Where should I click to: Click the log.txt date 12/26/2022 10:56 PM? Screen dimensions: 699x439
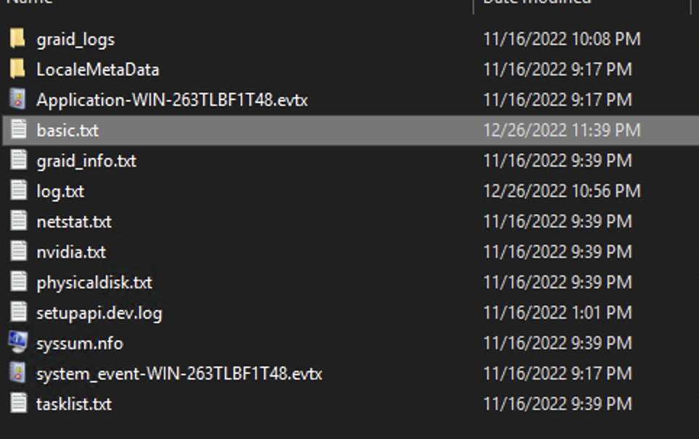click(x=562, y=191)
